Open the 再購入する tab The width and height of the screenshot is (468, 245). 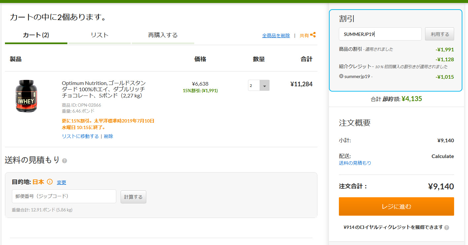pyautogui.click(x=163, y=35)
